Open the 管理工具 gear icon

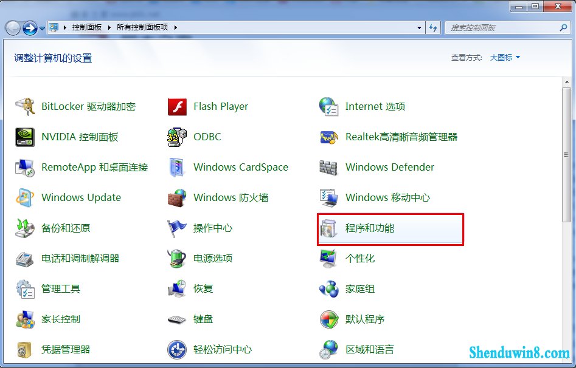click(x=25, y=289)
